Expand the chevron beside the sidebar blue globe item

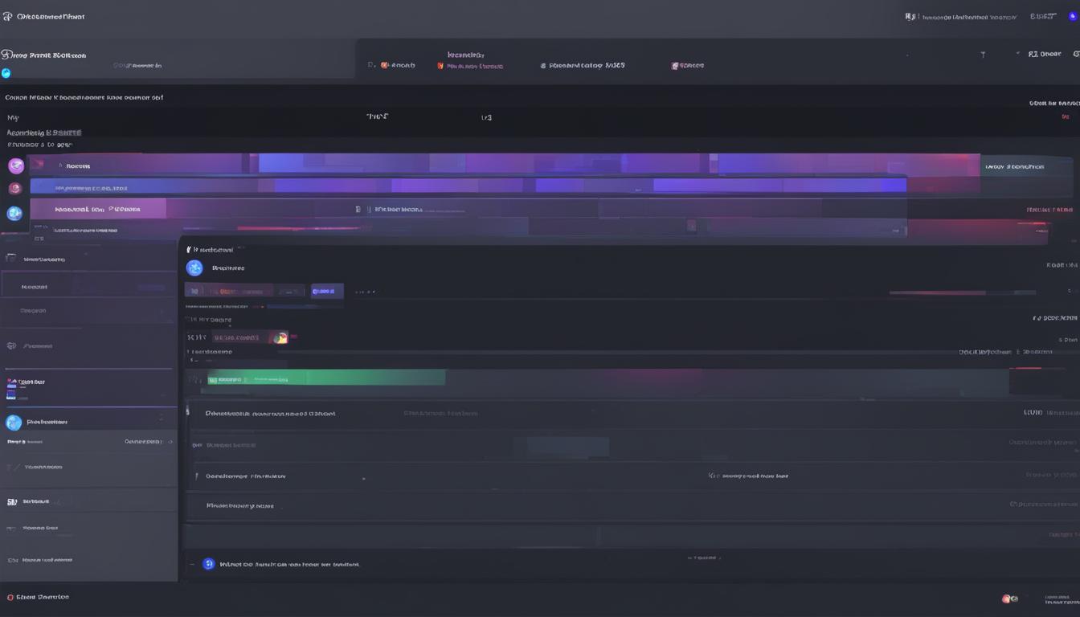(x=162, y=419)
